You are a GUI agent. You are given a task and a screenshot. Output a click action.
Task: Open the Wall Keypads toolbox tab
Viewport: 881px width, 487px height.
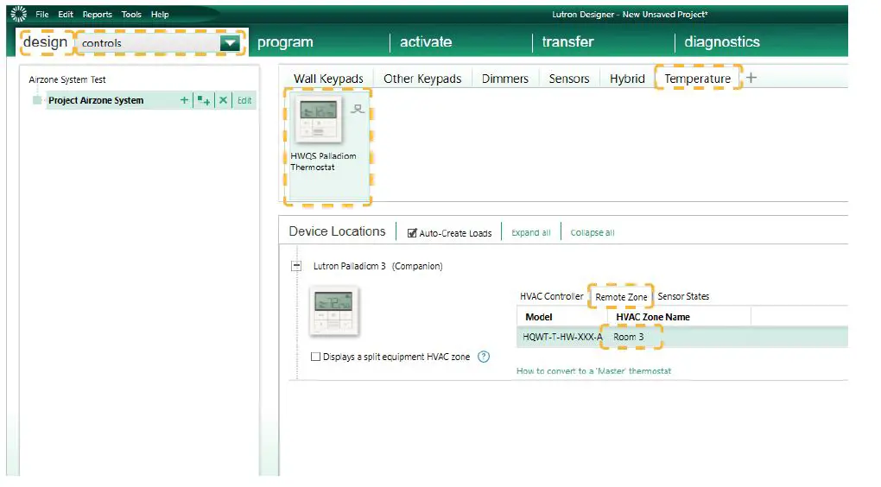tap(329, 79)
